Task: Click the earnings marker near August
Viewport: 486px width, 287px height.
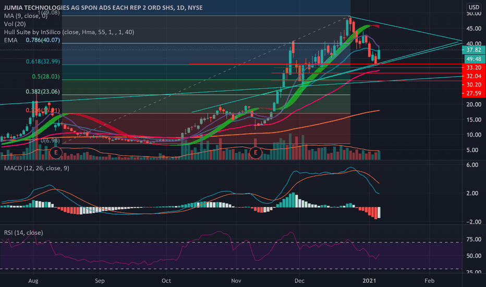Action: [x=56, y=153]
